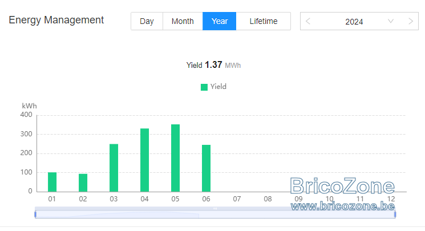Switch to the Day view tab
The image size is (425, 231).
[147, 21]
